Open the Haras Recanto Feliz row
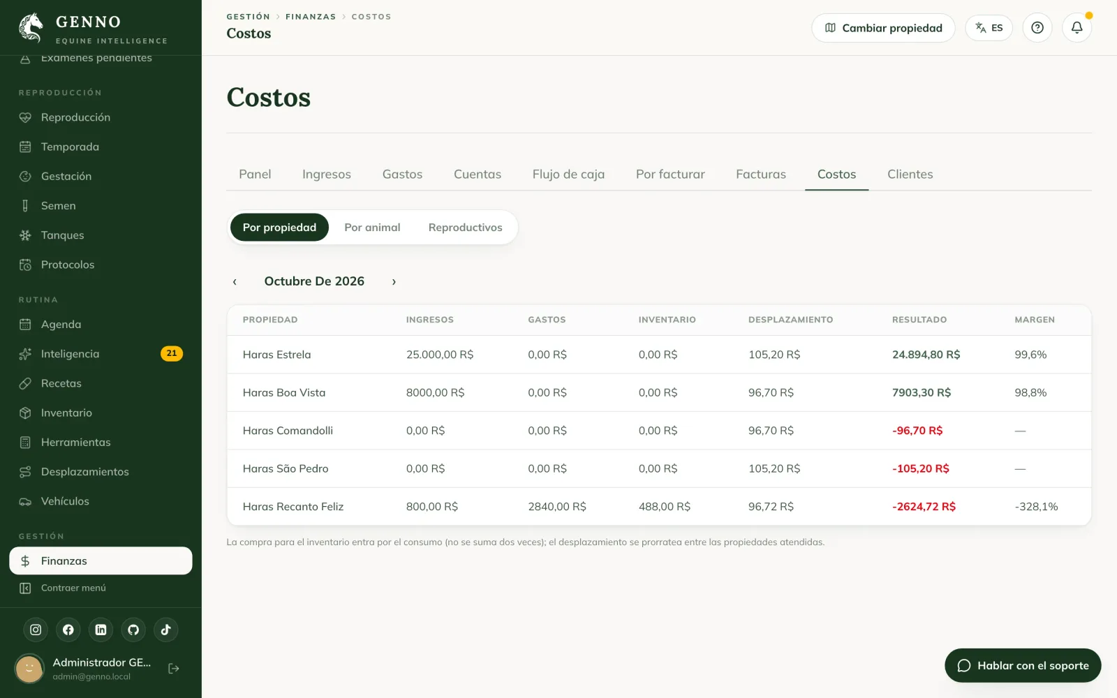 (x=659, y=507)
